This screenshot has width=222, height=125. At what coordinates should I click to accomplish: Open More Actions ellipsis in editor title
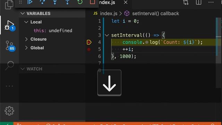(211, 2)
